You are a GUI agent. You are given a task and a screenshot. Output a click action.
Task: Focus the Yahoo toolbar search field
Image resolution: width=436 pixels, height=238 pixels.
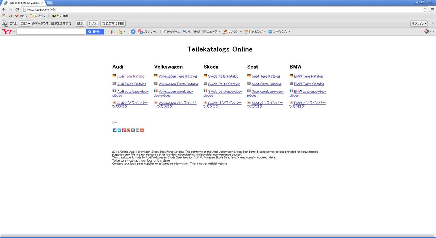[x=51, y=32]
